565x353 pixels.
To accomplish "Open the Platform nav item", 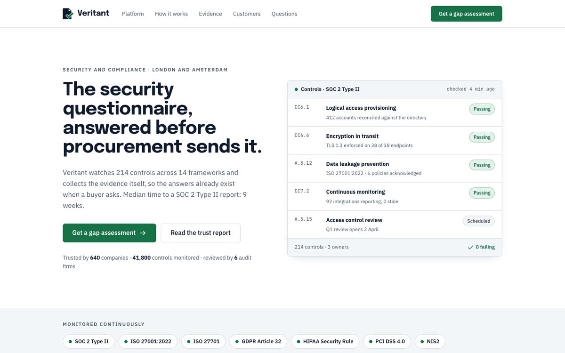I will coord(133,14).
